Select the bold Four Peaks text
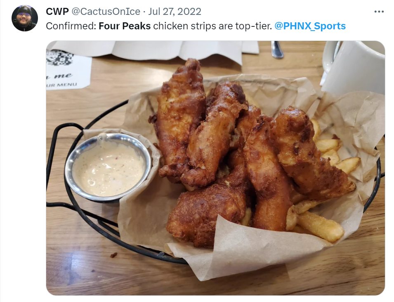Screen dimensions: 394x302 click(x=125, y=26)
